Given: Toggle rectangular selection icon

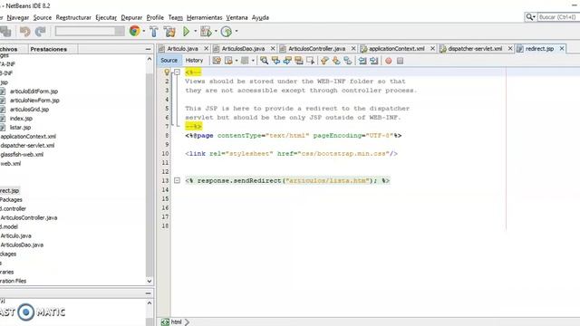Looking at the screenshot, I should 310,61.
